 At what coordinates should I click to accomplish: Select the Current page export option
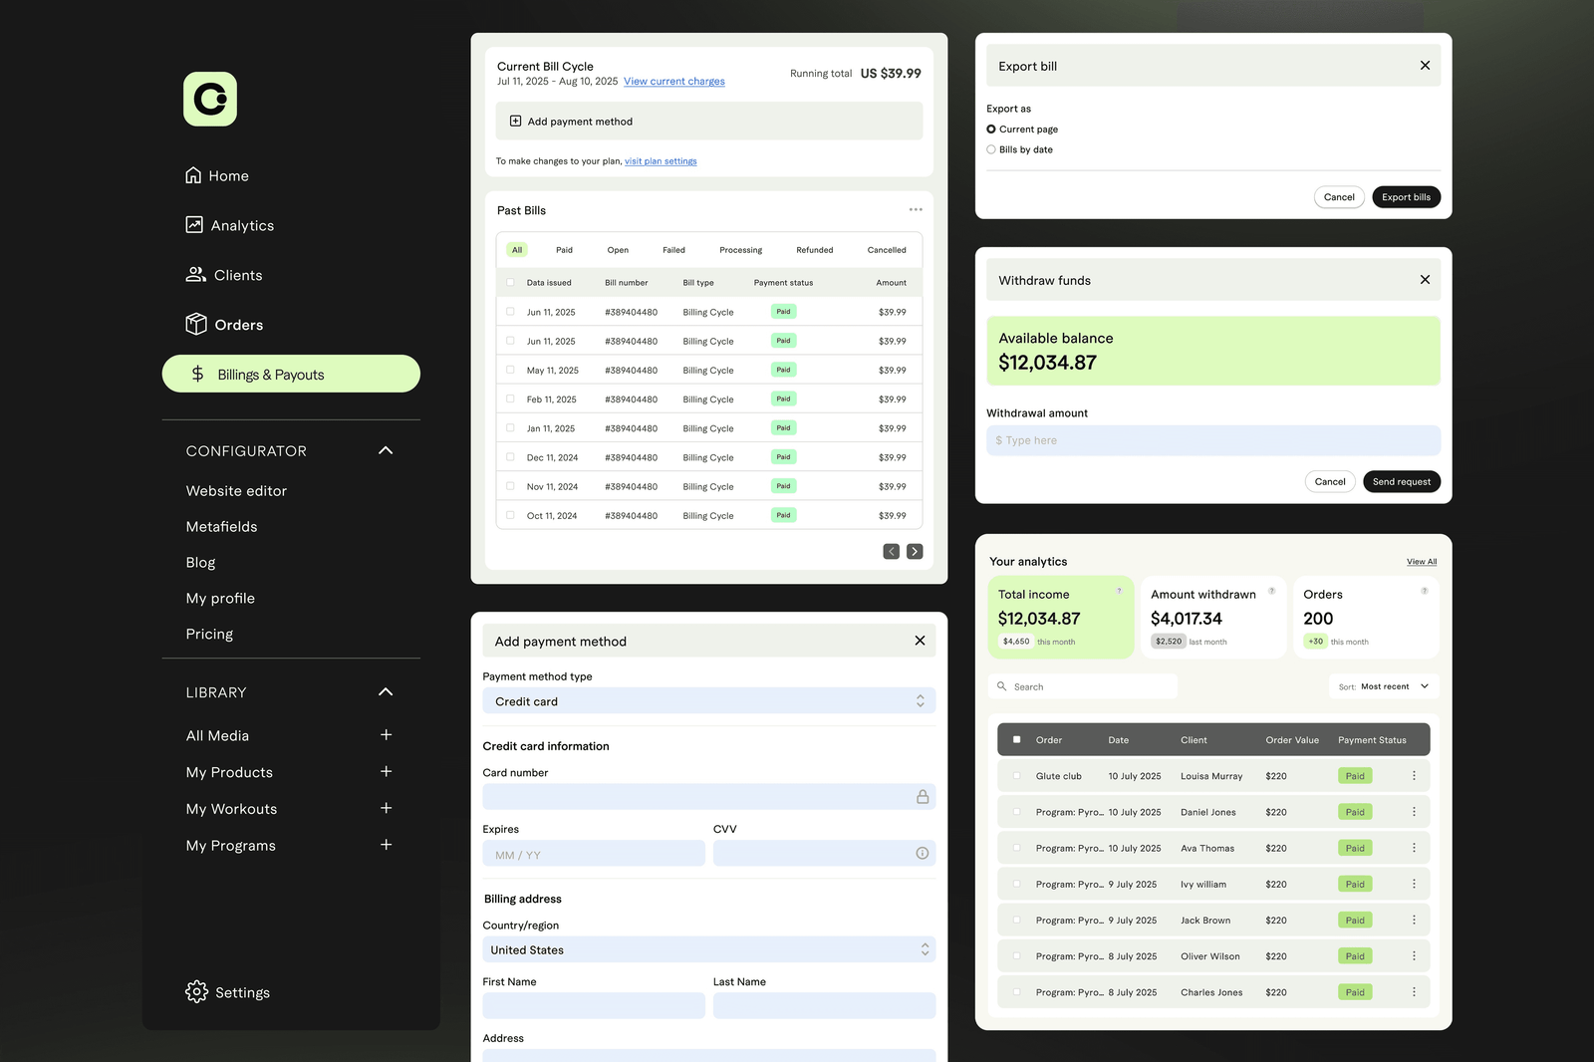tap(990, 129)
